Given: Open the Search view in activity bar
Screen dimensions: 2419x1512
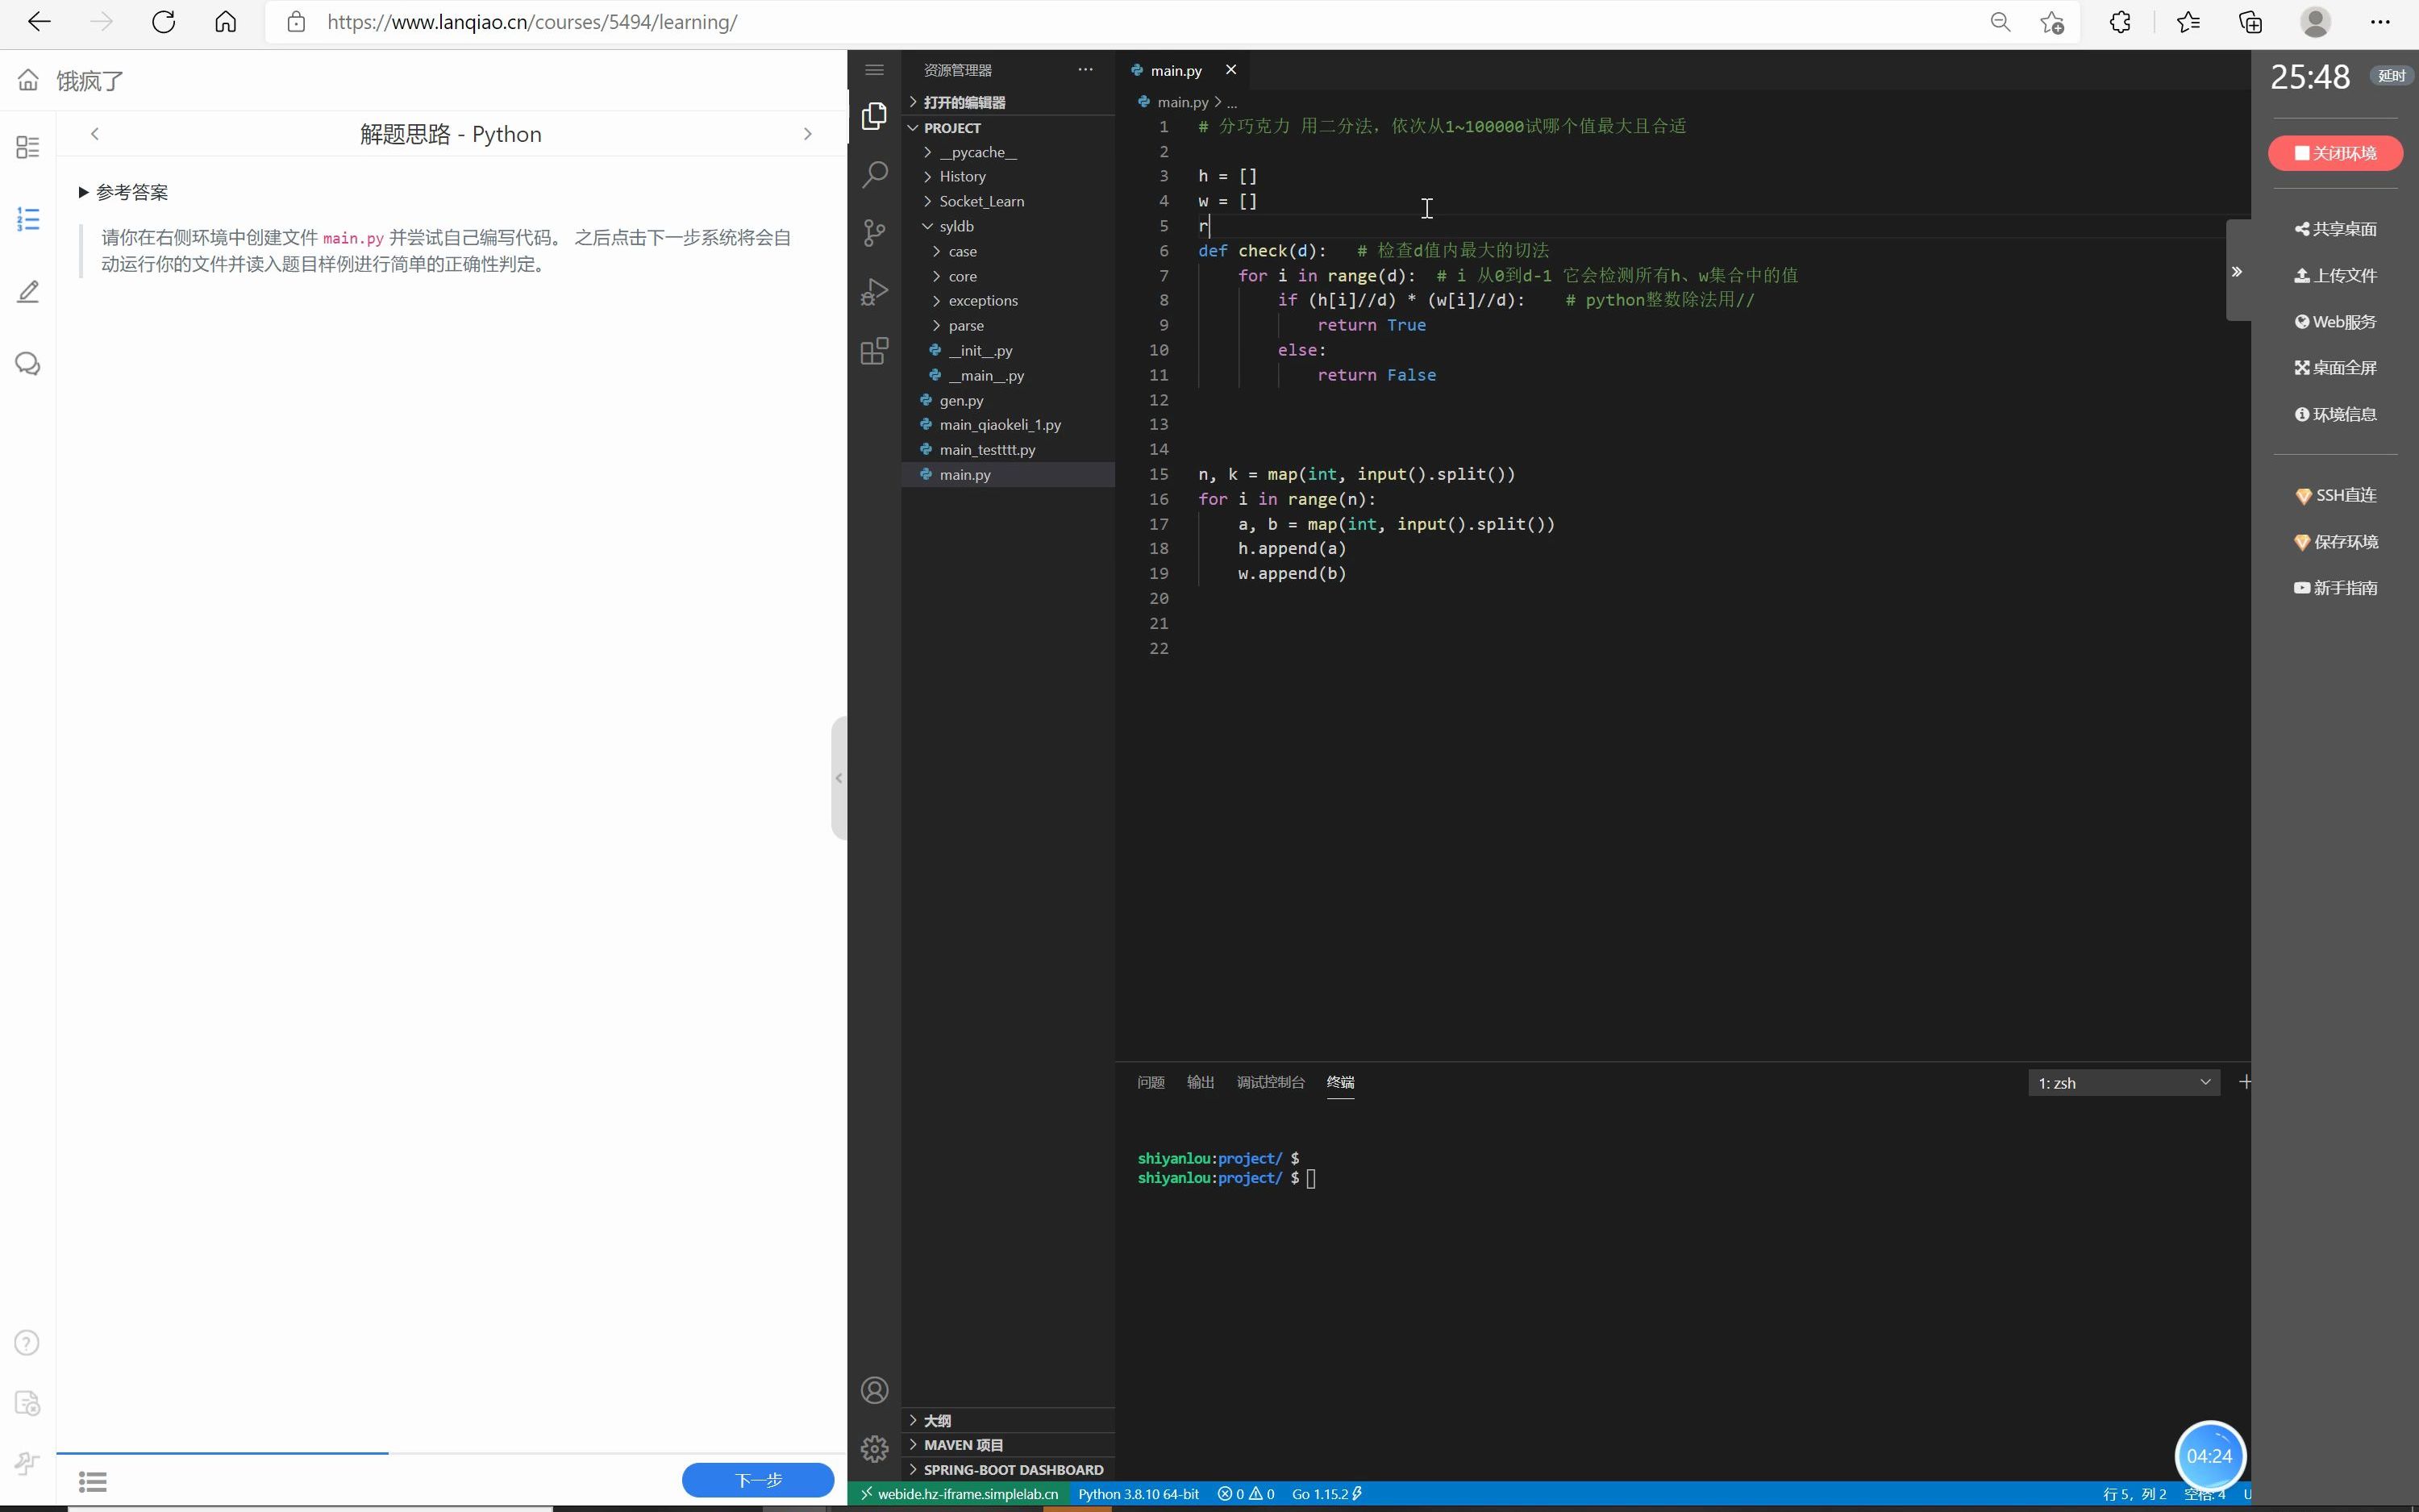Looking at the screenshot, I should tap(875, 175).
